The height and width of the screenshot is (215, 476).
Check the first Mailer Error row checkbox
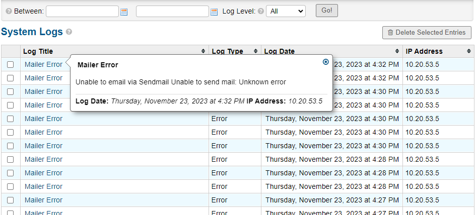tap(10, 64)
